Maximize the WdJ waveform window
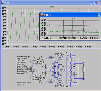101x91 pixels. click(x=95, y=3)
